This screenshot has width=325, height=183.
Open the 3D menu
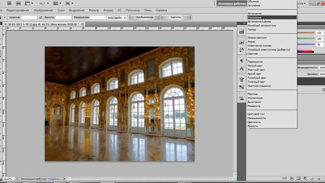[x=120, y=10]
